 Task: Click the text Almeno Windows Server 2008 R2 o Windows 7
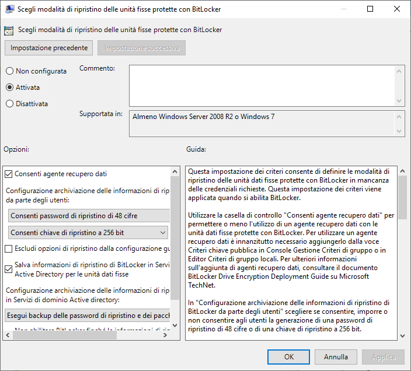203,117
